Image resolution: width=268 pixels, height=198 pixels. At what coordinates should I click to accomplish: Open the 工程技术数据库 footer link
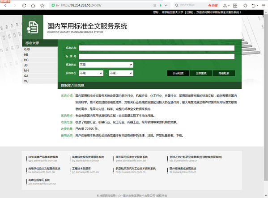81,169
